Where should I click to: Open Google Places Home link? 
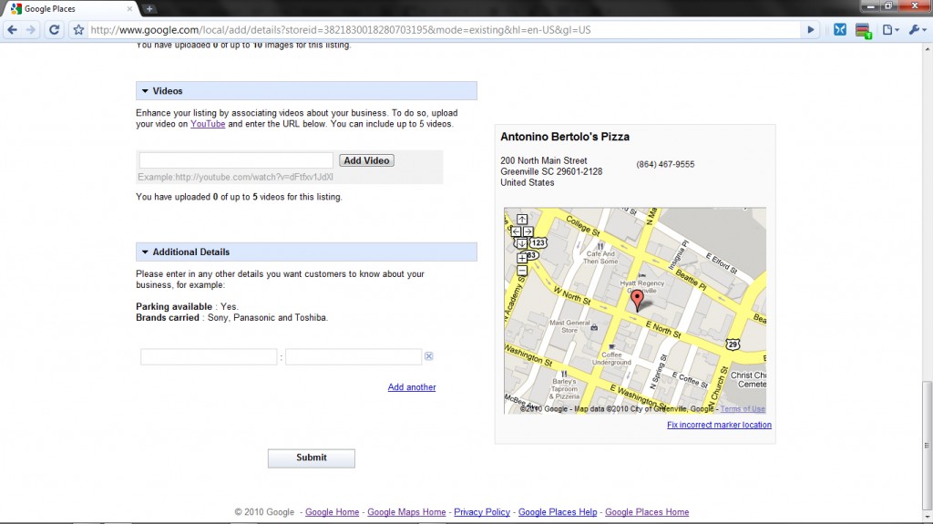pos(647,512)
